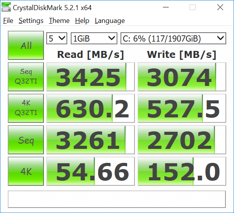This screenshot has width=234, height=213.
Task: Start the 4K Q32T1 benchmark test
Action: point(26,108)
